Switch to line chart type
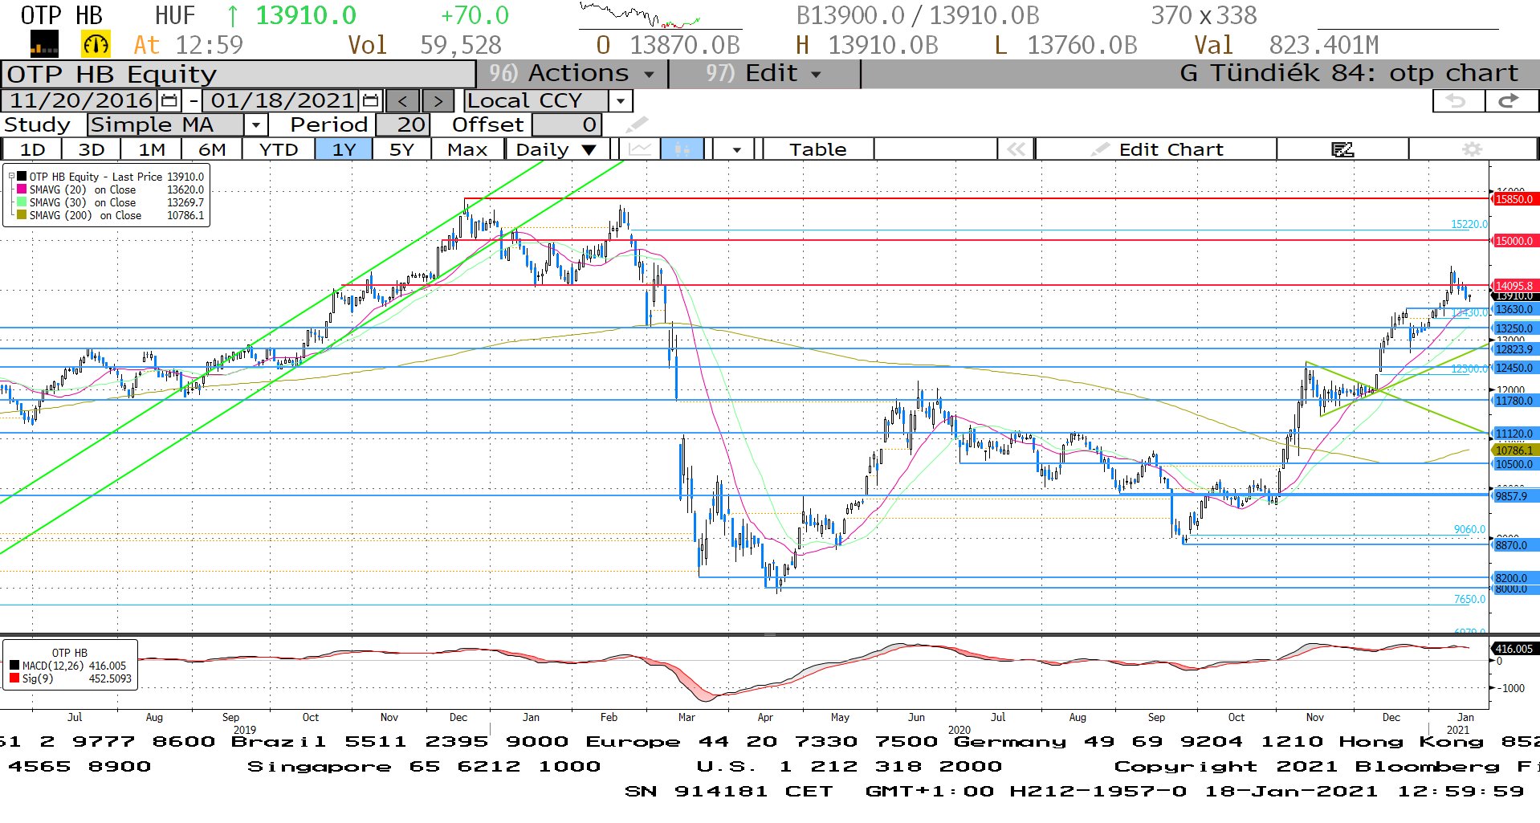The image size is (1540, 823). pyautogui.click(x=641, y=149)
